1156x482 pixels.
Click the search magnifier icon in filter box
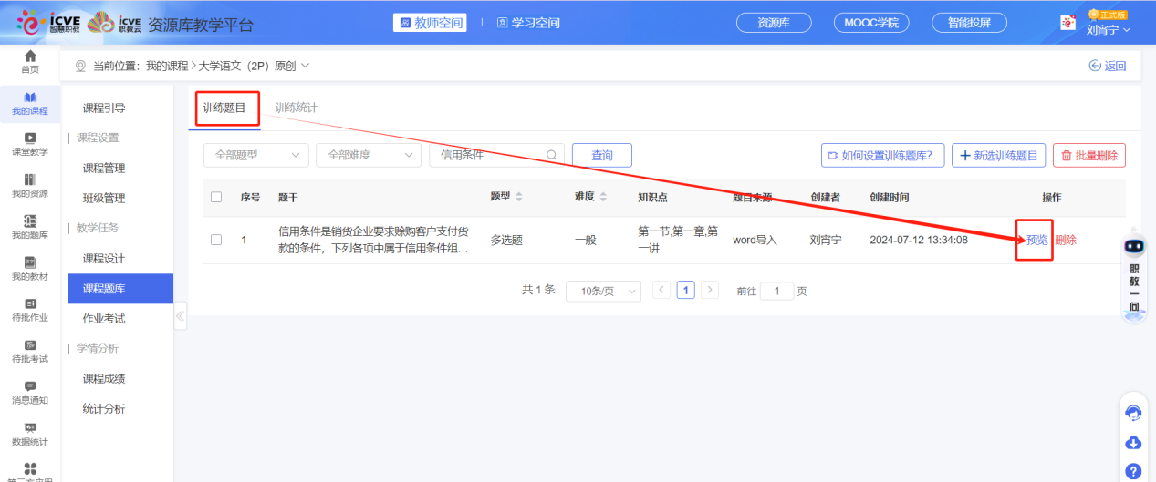551,155
